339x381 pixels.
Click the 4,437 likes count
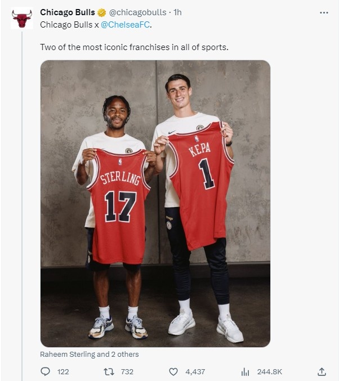pos(195,371)
